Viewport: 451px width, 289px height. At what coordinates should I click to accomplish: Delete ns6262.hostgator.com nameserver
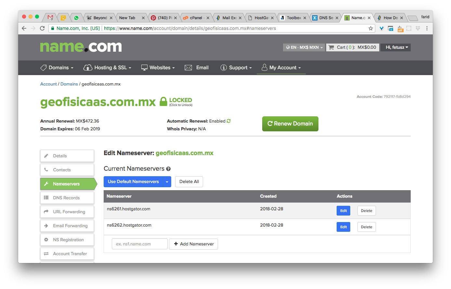367,227
